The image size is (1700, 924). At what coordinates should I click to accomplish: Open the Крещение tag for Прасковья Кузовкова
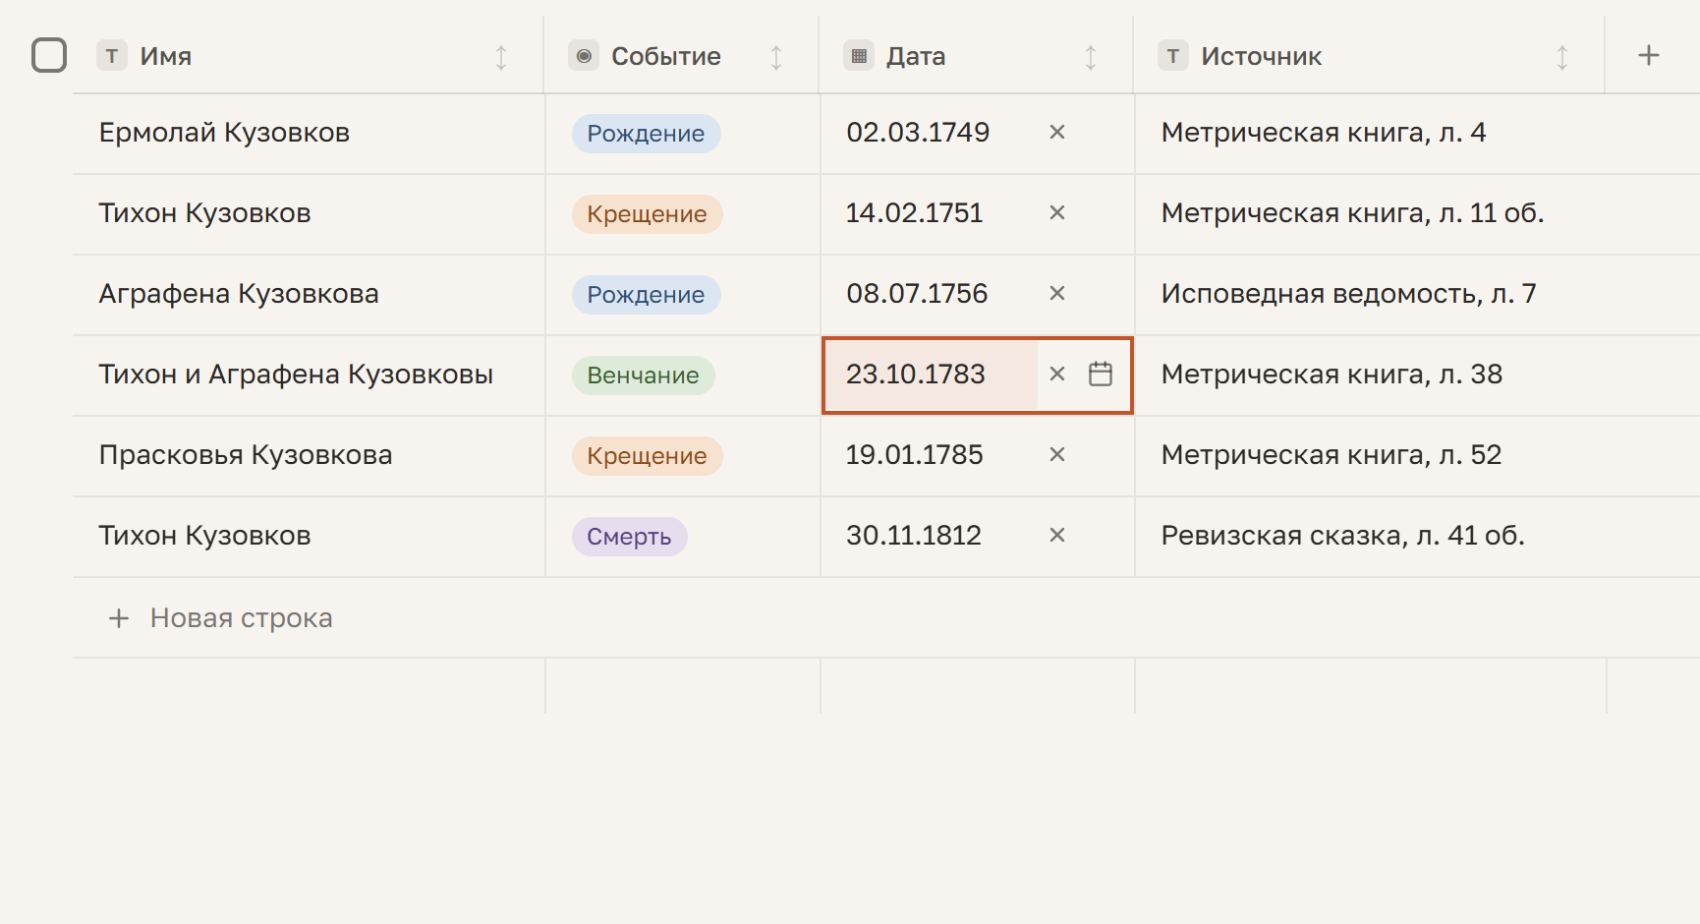click(647, 456)
